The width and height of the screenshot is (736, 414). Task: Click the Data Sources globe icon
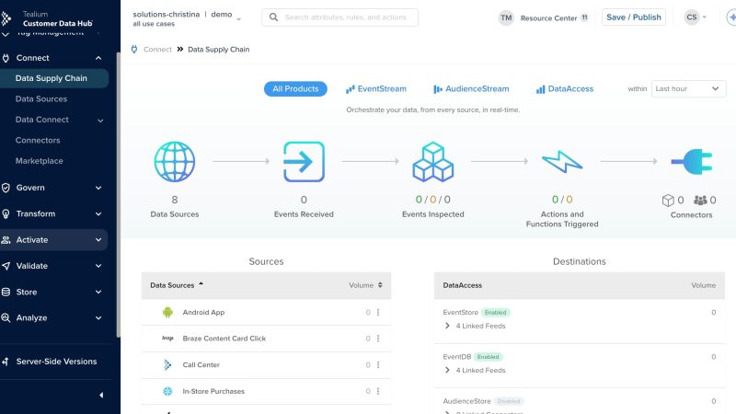click(x=175, y=162)
